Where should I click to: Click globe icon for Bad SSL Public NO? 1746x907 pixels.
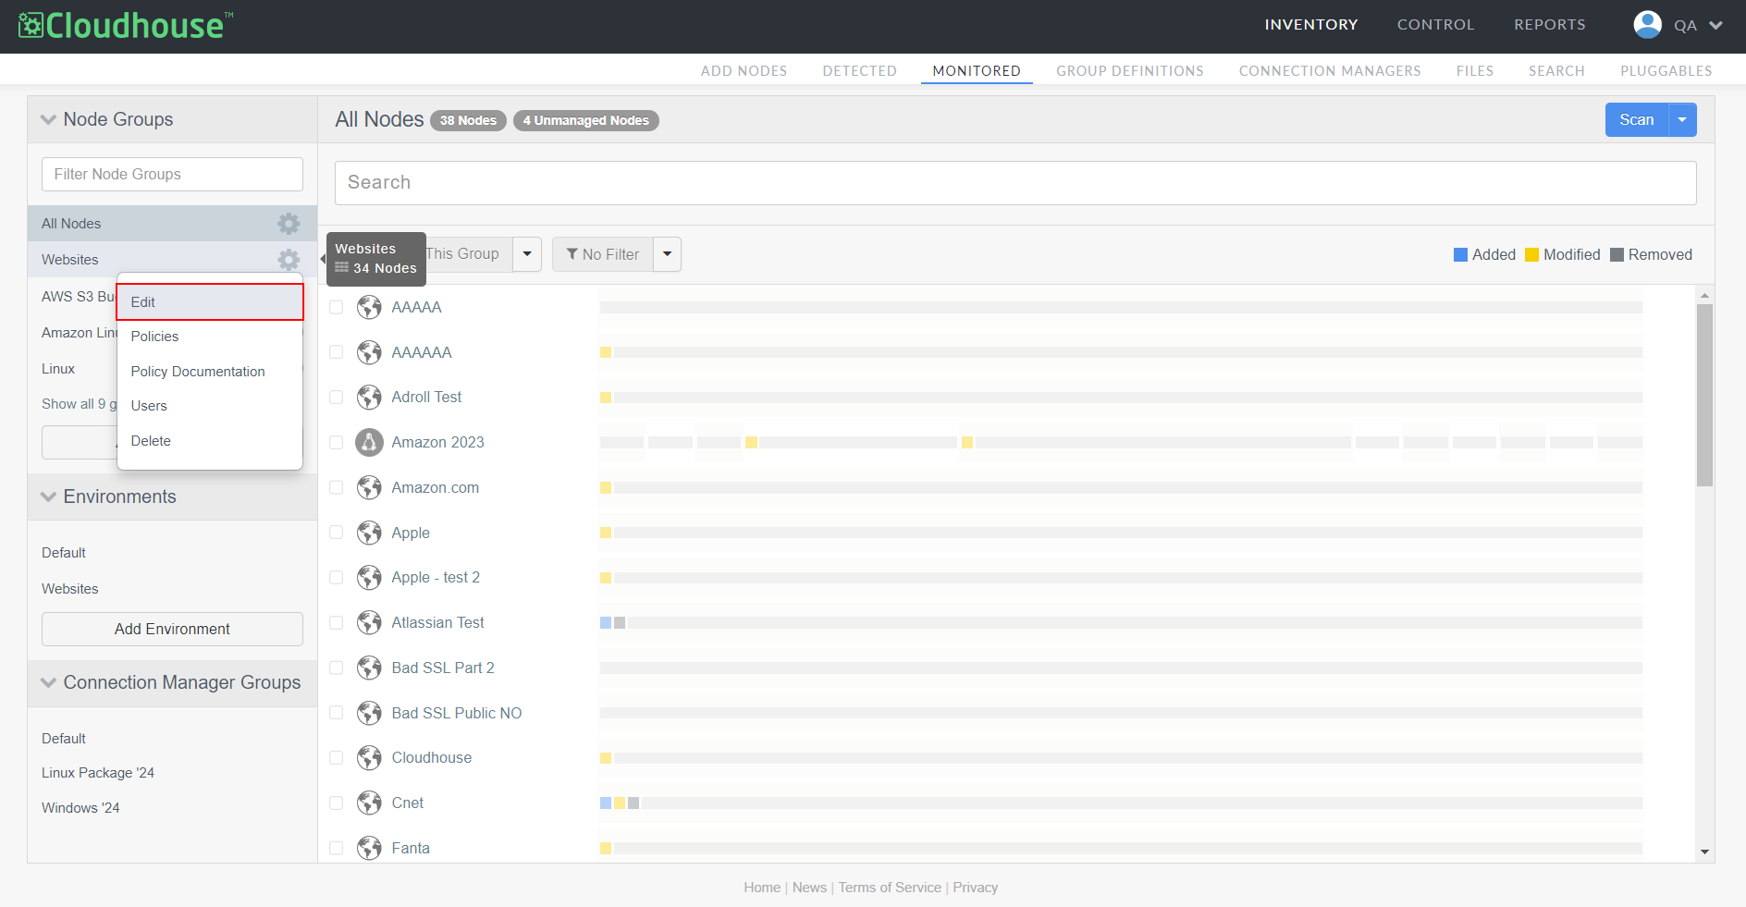(x=369, y=713)
